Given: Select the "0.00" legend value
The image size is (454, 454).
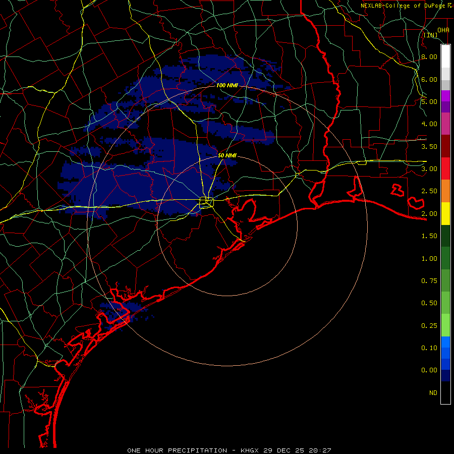Looking at the screenshot, I should [x=429, y=370].
